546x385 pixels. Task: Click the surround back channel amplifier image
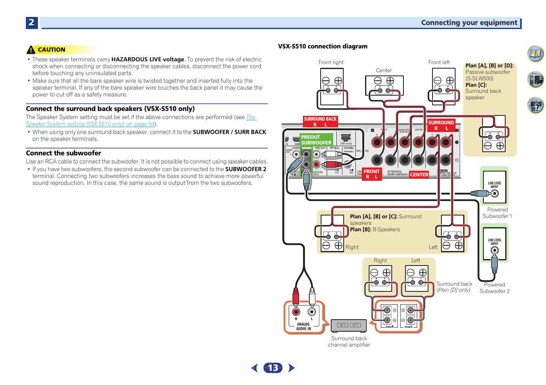349,325
